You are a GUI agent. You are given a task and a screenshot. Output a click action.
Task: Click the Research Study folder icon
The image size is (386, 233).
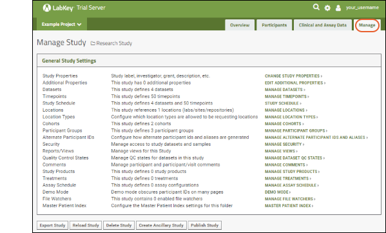coord(93,43)
